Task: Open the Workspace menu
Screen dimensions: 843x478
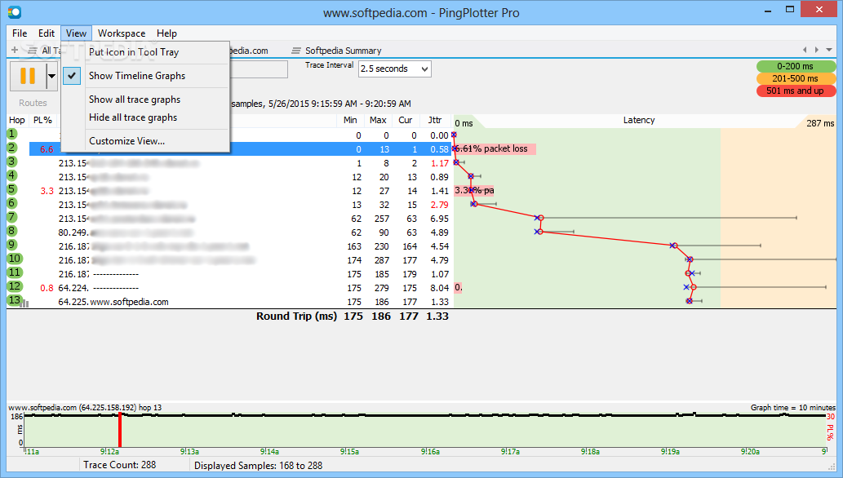Action: (x=122, y=33)
